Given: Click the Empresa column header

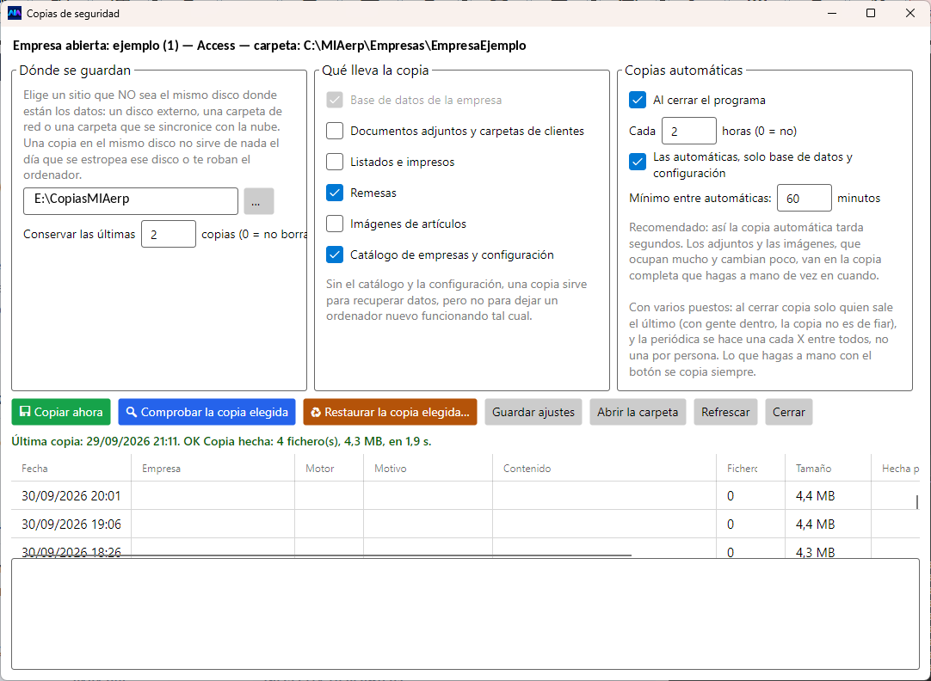Looking at the screenshot, I should [x=213, y=468].
